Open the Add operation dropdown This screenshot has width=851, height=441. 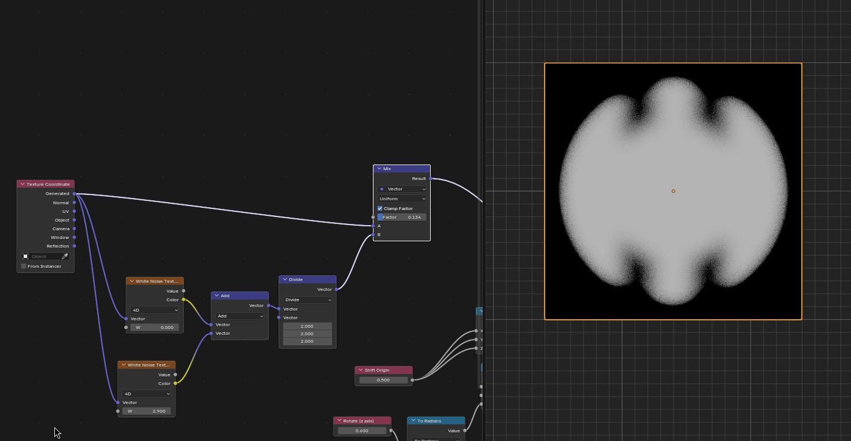coord(239,316)
